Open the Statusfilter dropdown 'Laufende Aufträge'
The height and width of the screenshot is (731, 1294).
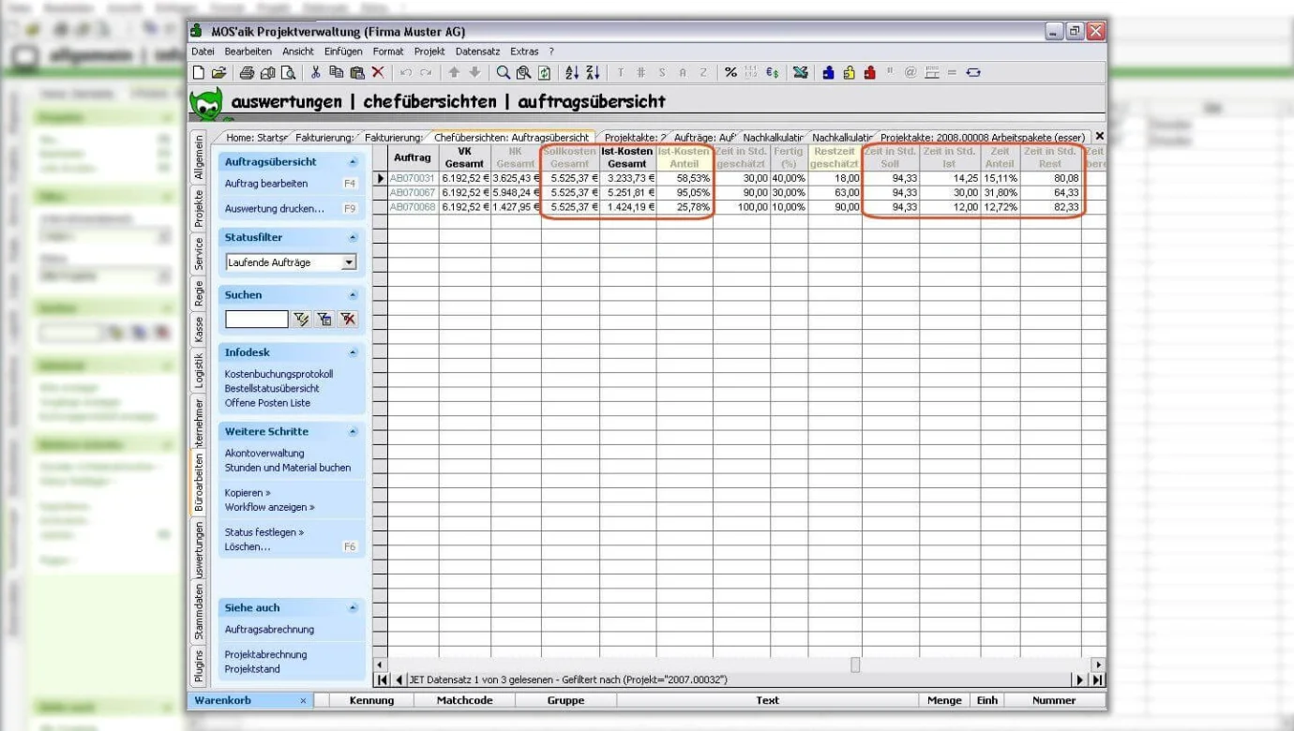point(349,263)
